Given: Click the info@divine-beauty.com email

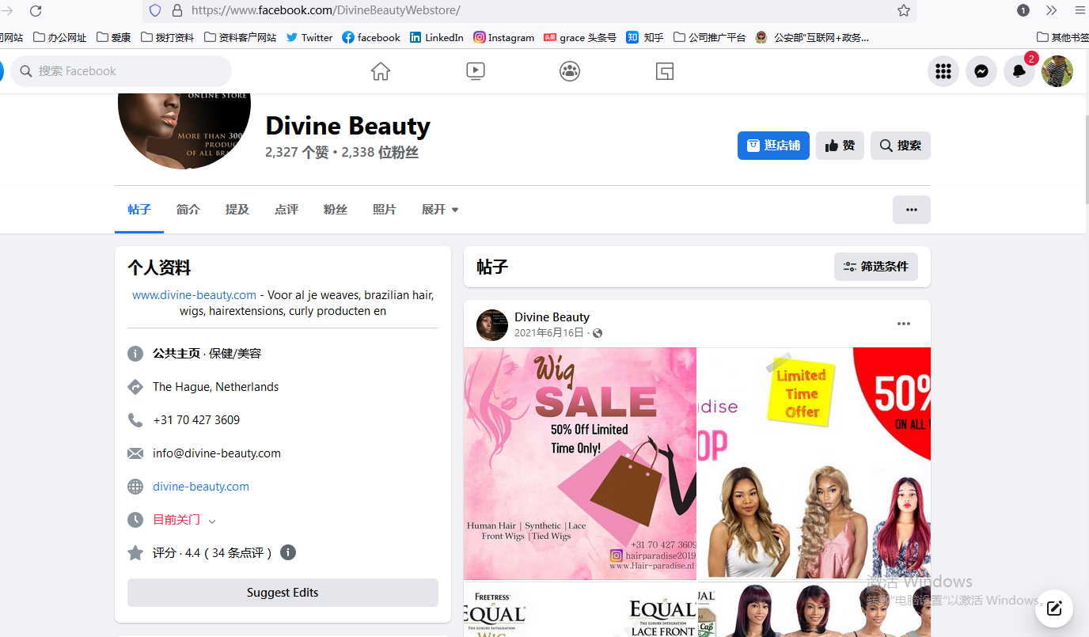Looking at the screenshot, I should tap(217, 453).
